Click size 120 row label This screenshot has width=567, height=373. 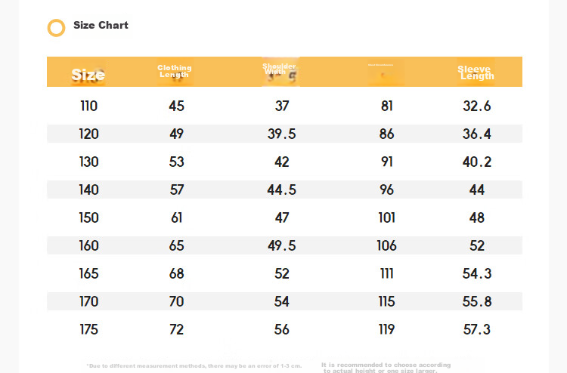pyautogui.click(x=89, y=134)
